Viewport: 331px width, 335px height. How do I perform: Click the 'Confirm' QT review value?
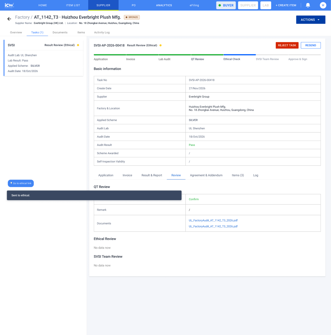[x=193, y=199]
